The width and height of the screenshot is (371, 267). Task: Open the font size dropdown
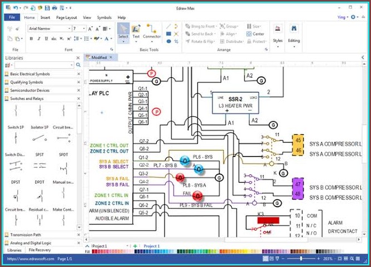84,28
